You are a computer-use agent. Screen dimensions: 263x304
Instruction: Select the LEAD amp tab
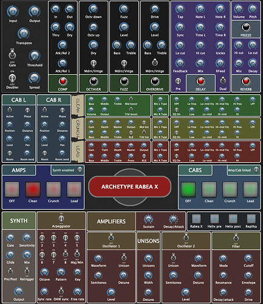(x=78, y=151)
